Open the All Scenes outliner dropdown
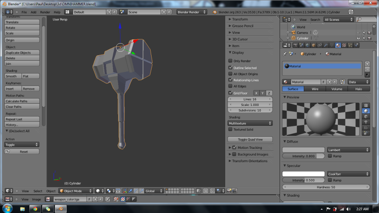Screen dimensions: 379x213 (339, 20)
